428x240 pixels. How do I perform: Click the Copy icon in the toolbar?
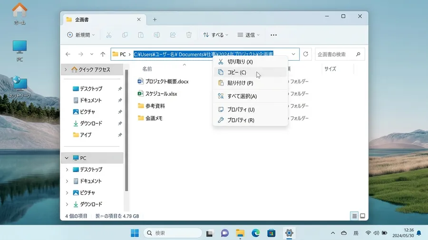[125, 35]
